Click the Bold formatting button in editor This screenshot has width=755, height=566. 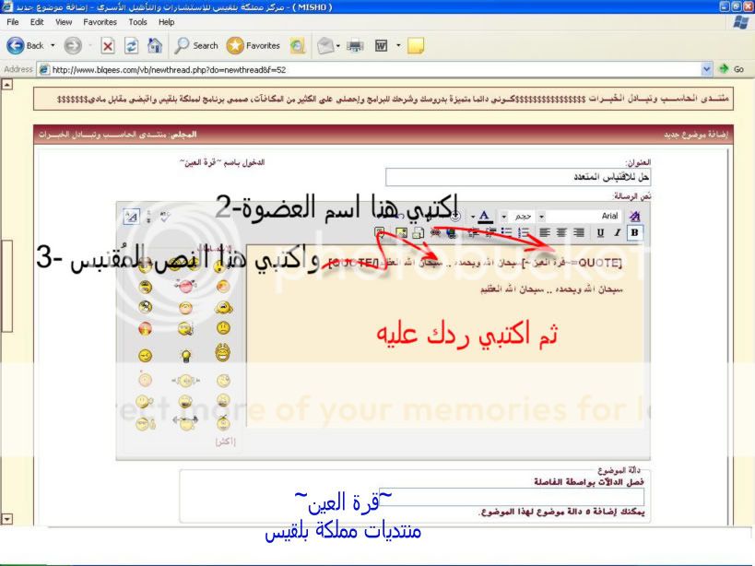633,233
